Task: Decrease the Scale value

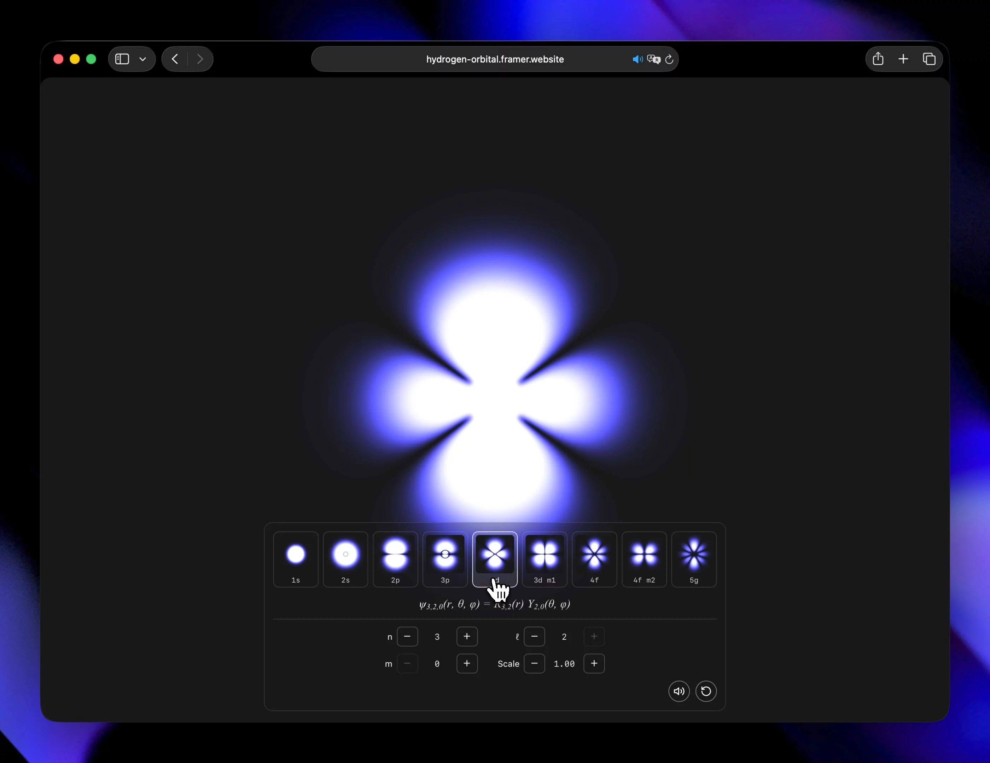Action: tap(535, 663)
